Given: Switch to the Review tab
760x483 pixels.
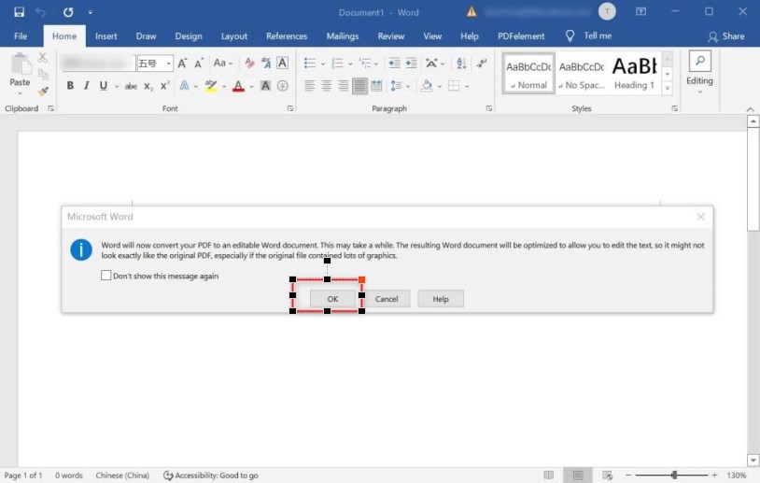Looking at the screenshot, I should (x=391, y=36).
